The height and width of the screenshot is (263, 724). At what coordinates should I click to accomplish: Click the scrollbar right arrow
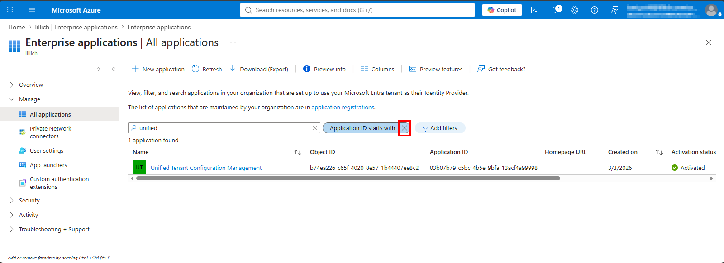[712, 178]
